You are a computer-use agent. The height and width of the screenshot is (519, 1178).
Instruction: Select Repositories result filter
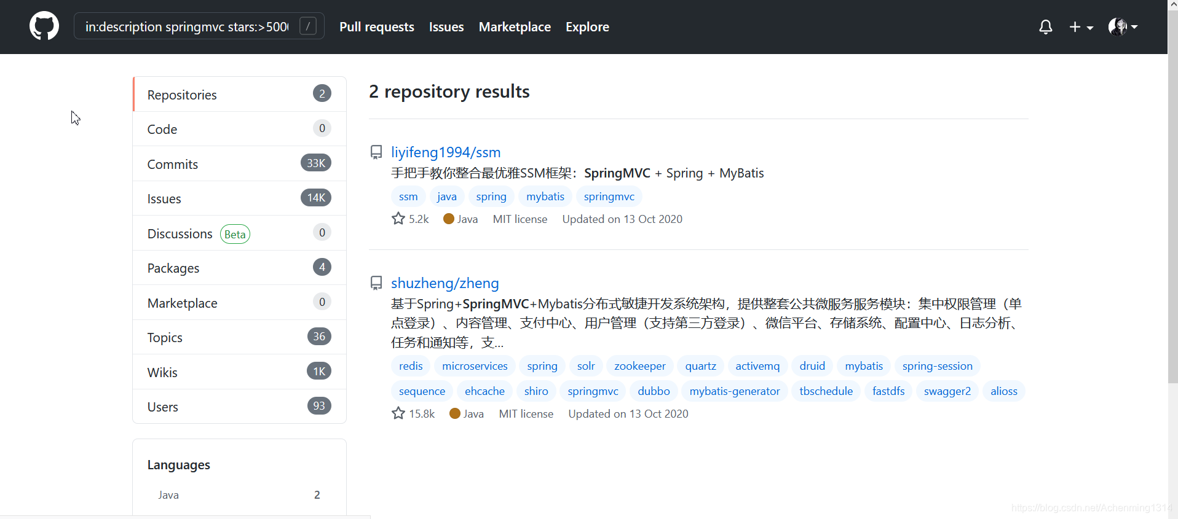click(240, 94)
